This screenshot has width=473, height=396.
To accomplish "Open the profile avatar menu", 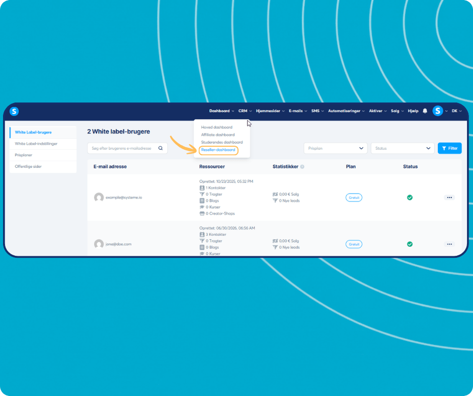I will pyautogui.click(x=438, y=111).
